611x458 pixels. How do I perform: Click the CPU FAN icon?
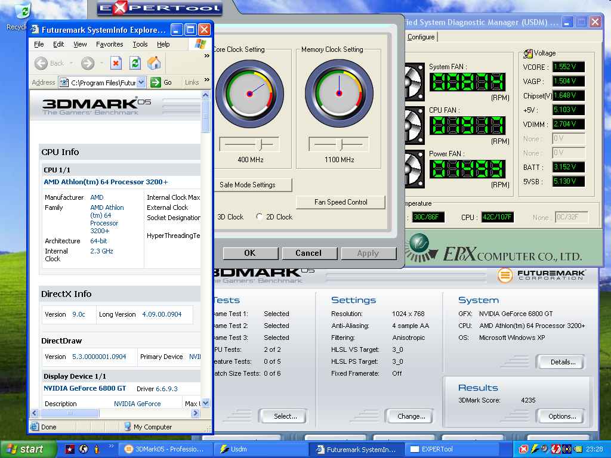(x=413, y=125)
